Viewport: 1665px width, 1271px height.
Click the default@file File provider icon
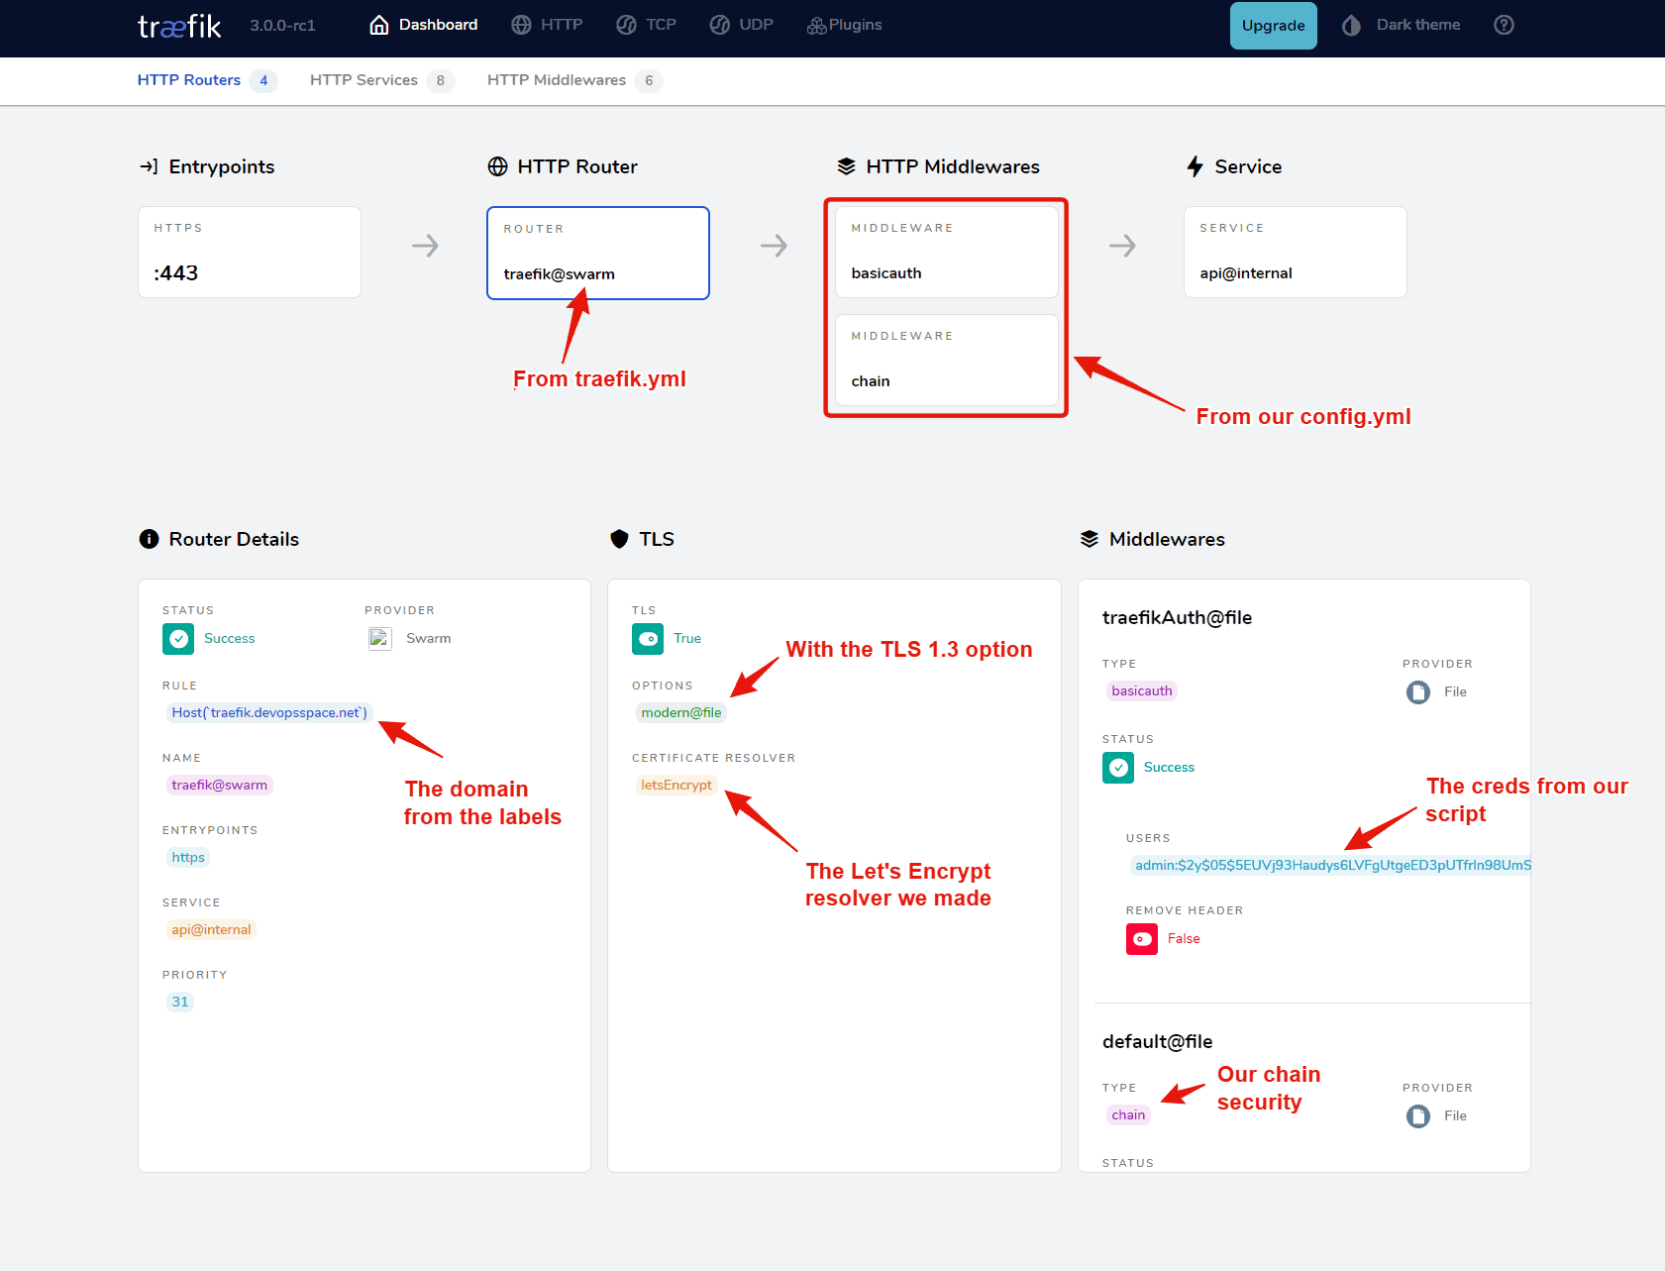pos(1418,1116)
